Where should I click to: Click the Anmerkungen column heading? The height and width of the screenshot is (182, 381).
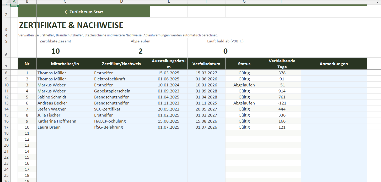tap(334, 64)
